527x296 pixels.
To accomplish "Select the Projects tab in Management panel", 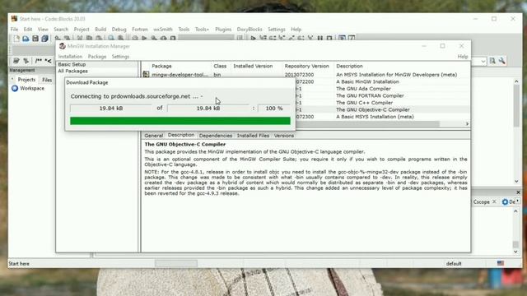I will point(26,80).
